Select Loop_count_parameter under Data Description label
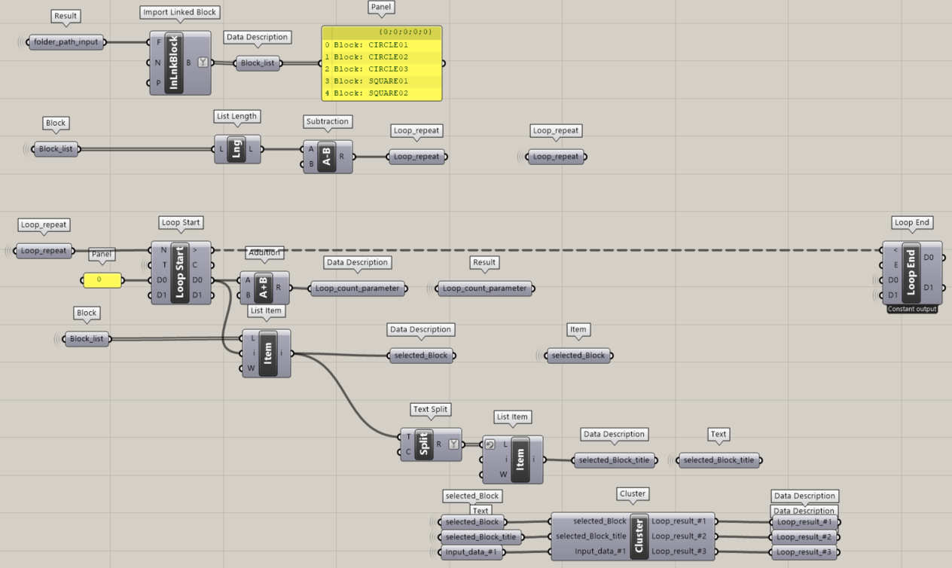 click(x=358, y=288)
